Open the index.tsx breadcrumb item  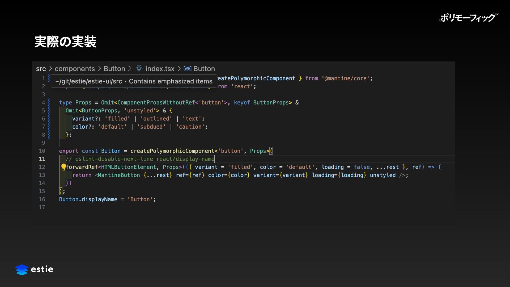click(x=160, y=69)
